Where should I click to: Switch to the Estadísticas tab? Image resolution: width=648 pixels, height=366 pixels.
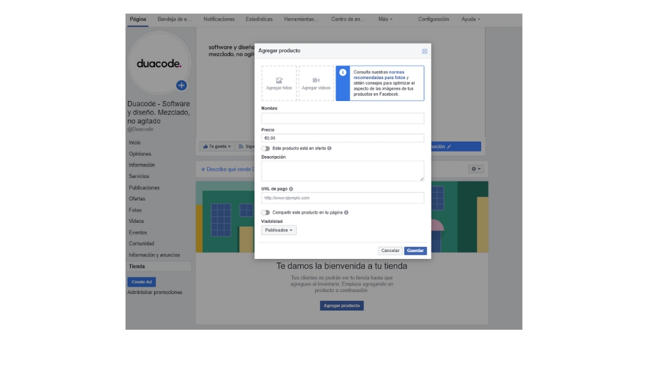point(259,19)
